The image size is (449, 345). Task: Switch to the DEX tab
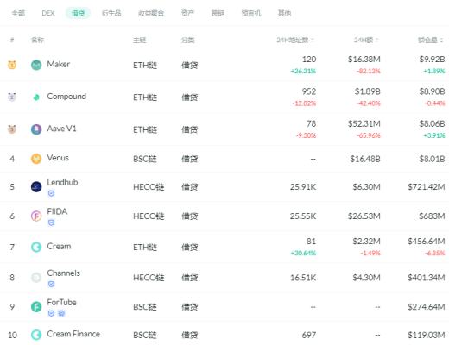[48, 13]
